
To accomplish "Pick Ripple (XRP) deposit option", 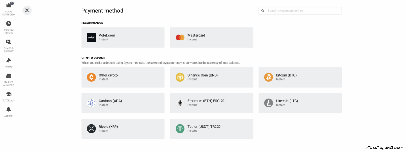I will tap(123, 129).
